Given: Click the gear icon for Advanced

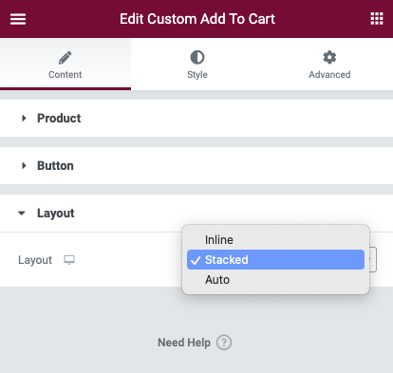Looking at the screenshot, I should point(329,57).
